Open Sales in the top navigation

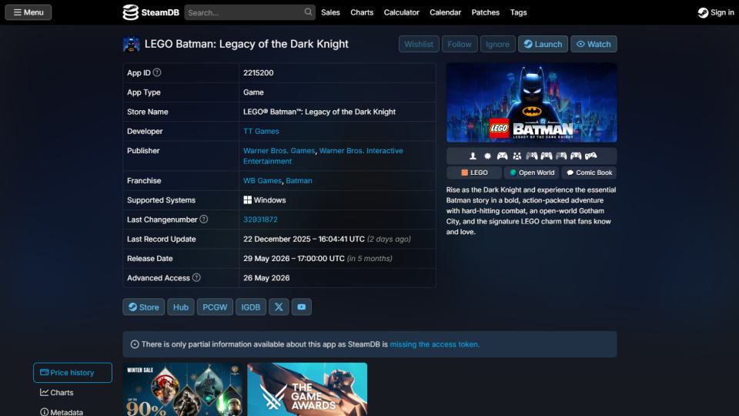pos(330,12)
